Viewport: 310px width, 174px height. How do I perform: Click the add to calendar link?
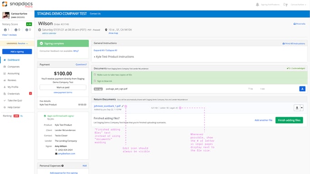point(49,33)
